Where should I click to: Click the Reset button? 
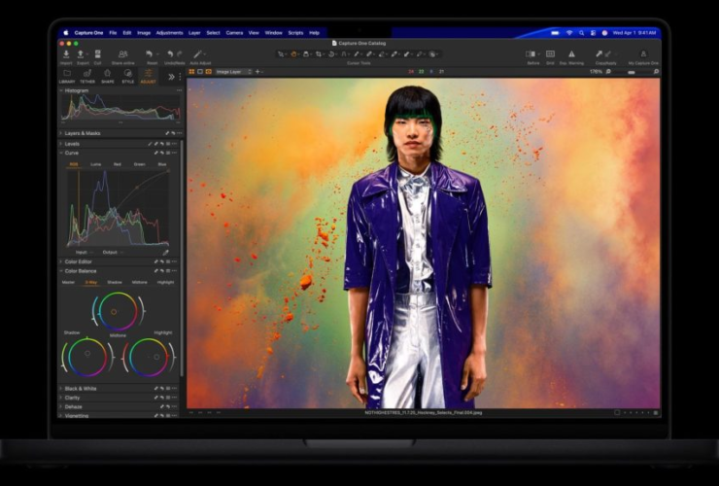tap(152, 55)
